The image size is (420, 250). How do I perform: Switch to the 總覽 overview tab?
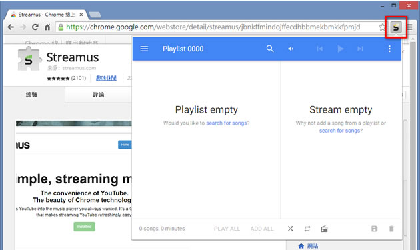(32, 95)
